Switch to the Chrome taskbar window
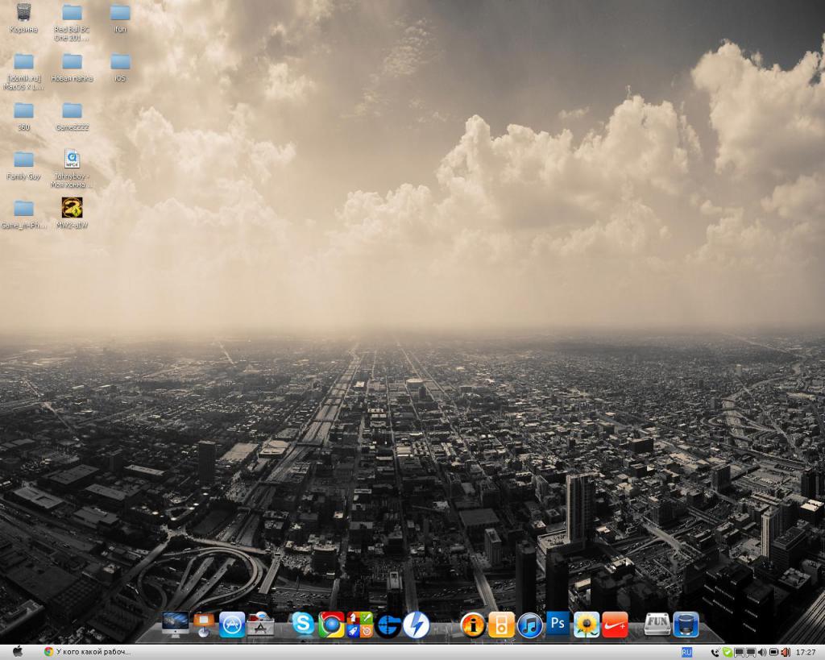This screenshot has width=825, height=660. point(88,651)
